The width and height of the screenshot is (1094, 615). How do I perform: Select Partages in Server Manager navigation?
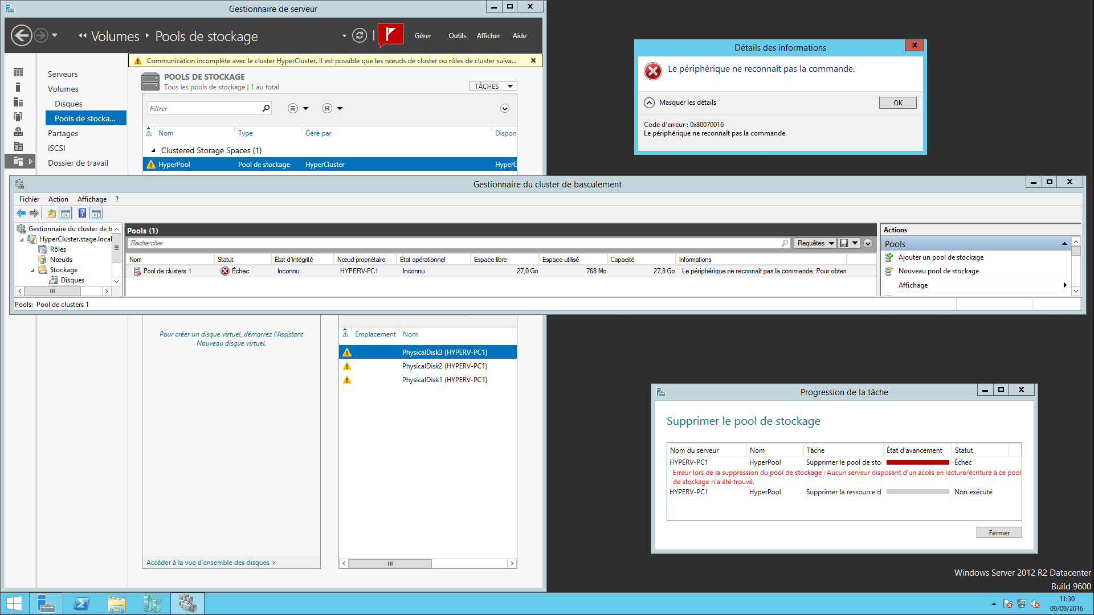[x=63, y=133]
